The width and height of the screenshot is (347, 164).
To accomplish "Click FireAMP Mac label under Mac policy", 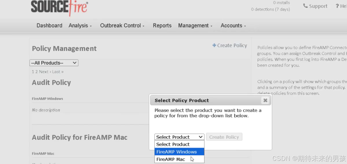I will click(x=43, y=153).
